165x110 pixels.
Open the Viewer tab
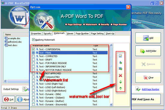[70, 33]
